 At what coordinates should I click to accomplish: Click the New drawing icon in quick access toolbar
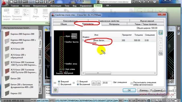[11, 2]
